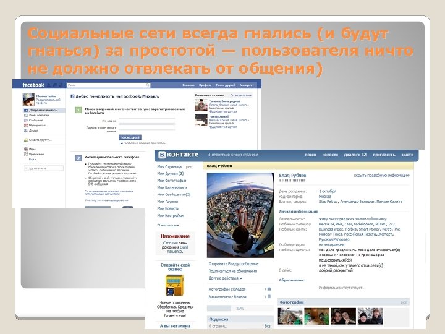Open Главная in the Facebook header
The width and height of the screenshot is (445, 334).
click(x=189, y=85)
